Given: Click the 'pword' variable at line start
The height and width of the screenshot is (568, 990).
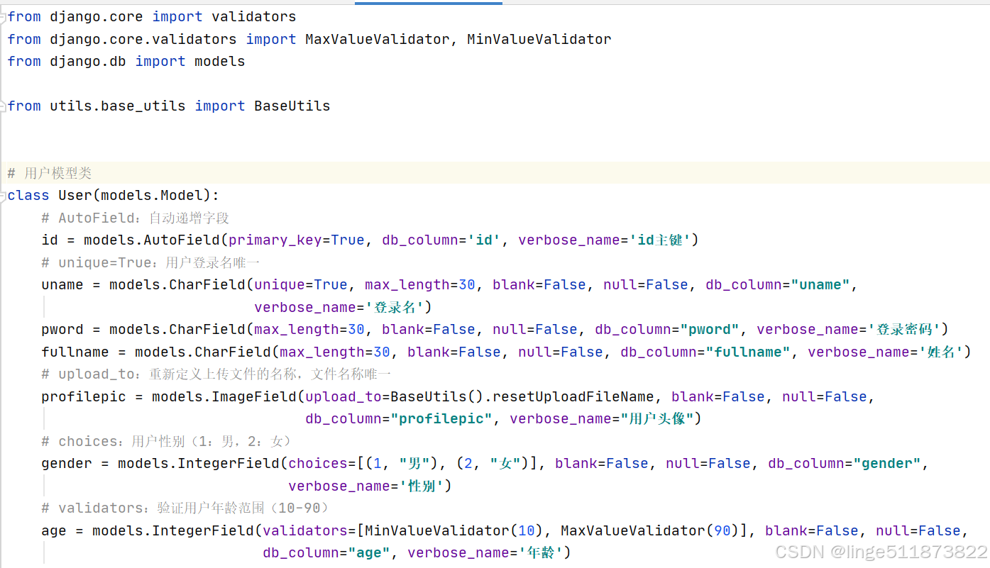Looking at the screenshot, I should 62,329.
